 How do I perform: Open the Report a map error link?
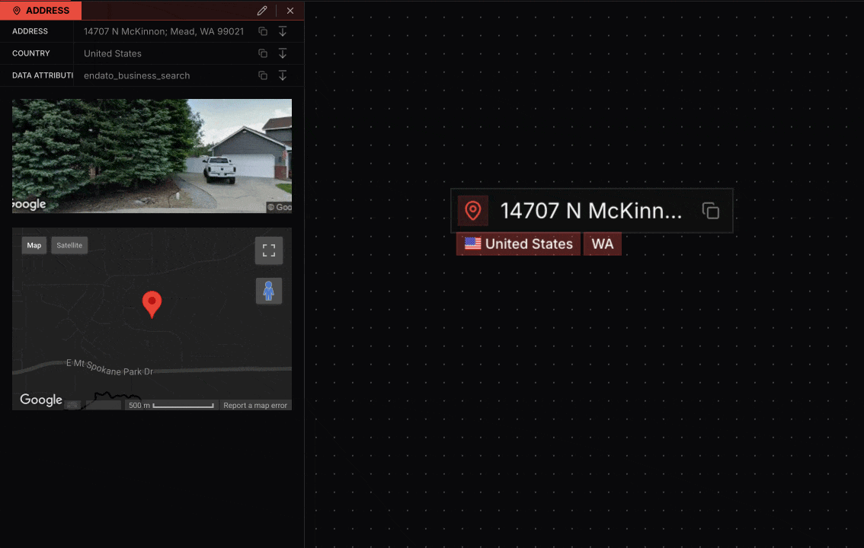[x=255, y=406]
